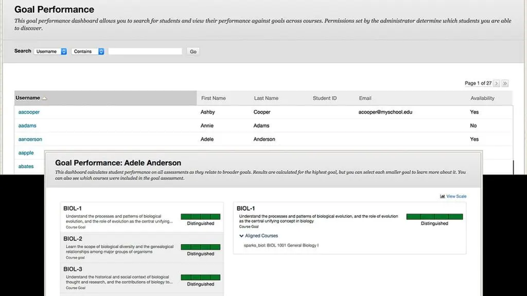
Task: Click the View Scale chart icon
Action: click(442, 196)
